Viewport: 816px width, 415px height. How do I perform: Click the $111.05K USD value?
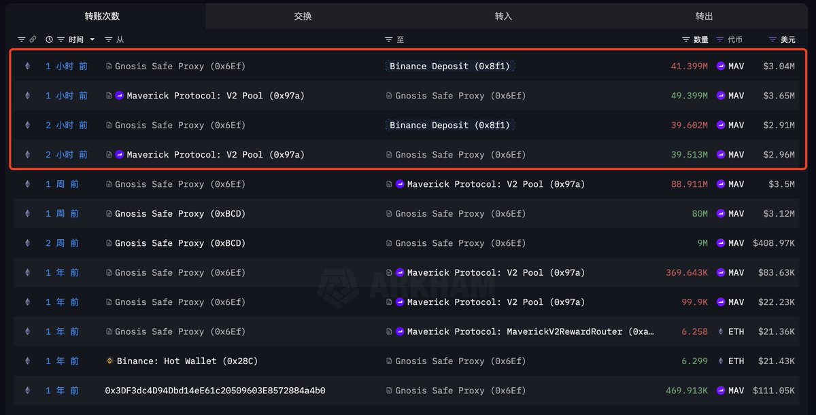tap(774, 391)
